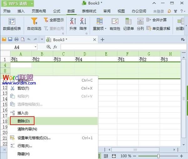Switch to the 页面布局 ribbon tab
Viewport: 188px width, 159px height.
point(39,11)
